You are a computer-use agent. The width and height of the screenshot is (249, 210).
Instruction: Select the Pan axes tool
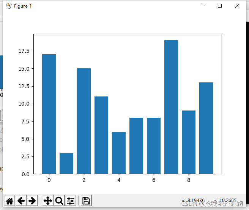(x=48, y=201)
